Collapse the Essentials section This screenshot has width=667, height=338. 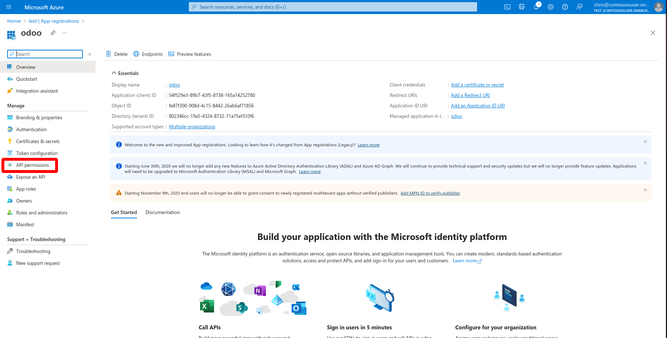114,73
